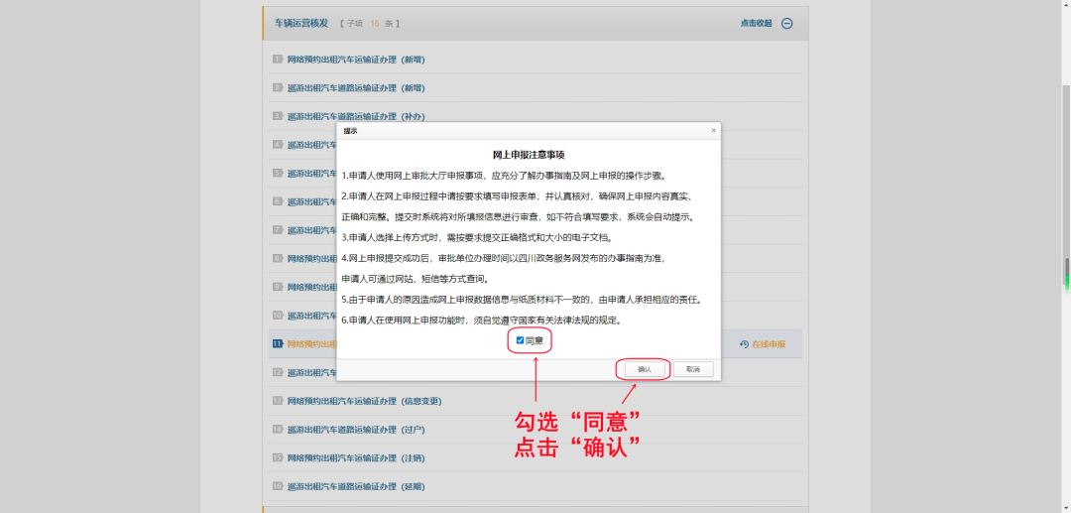Collapse section using circled minus icon
The width and height of the screenshot is (1071, 513).
(x=787, y=24)
